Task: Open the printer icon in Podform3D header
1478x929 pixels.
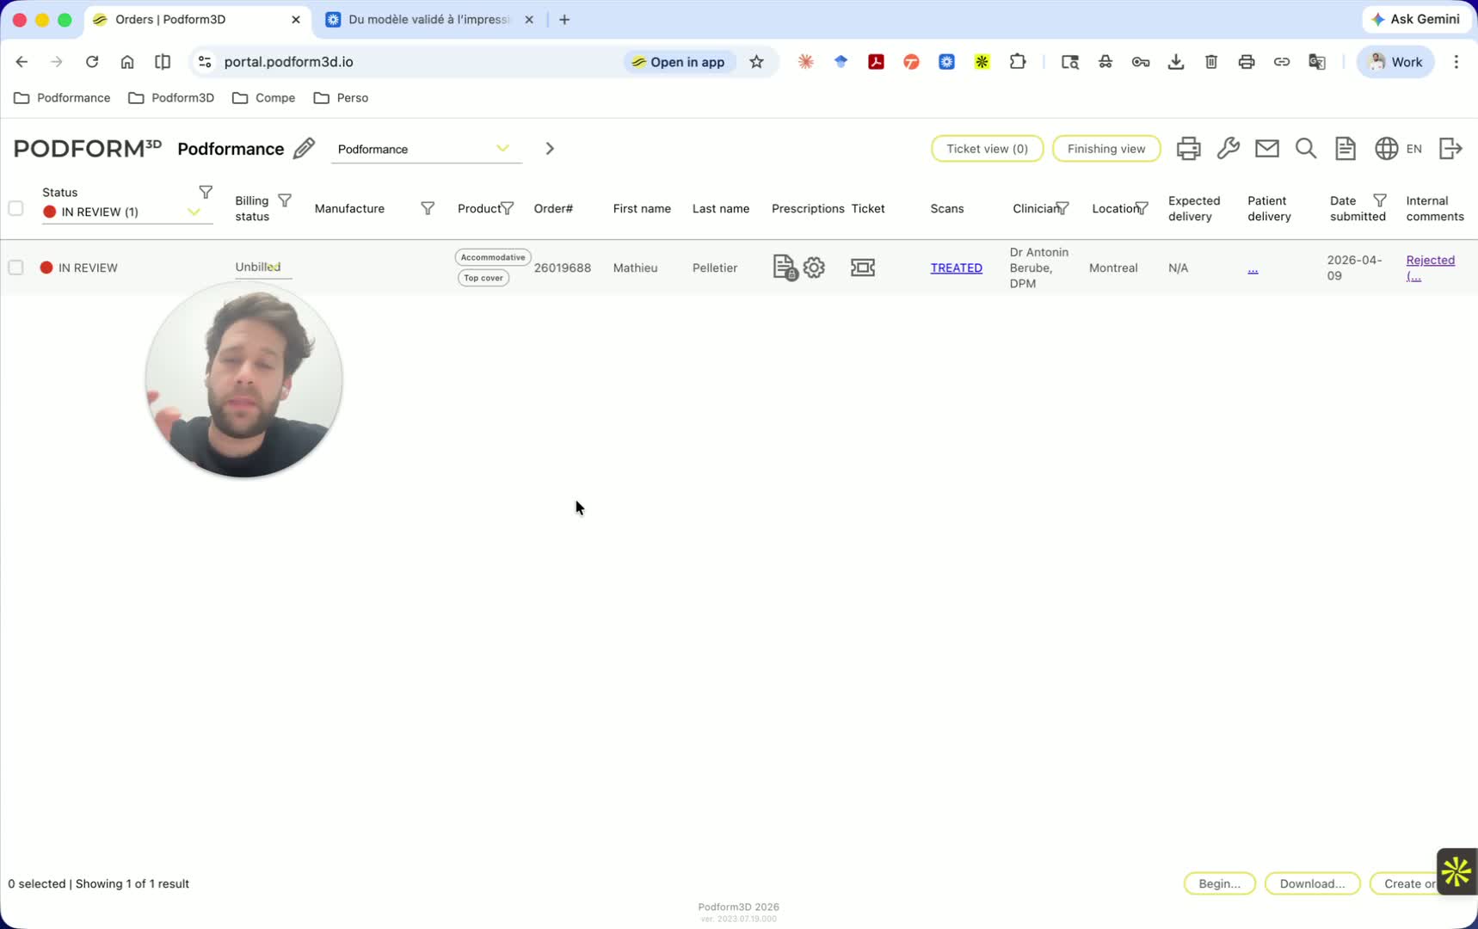Action: (x=1188, y=149)
